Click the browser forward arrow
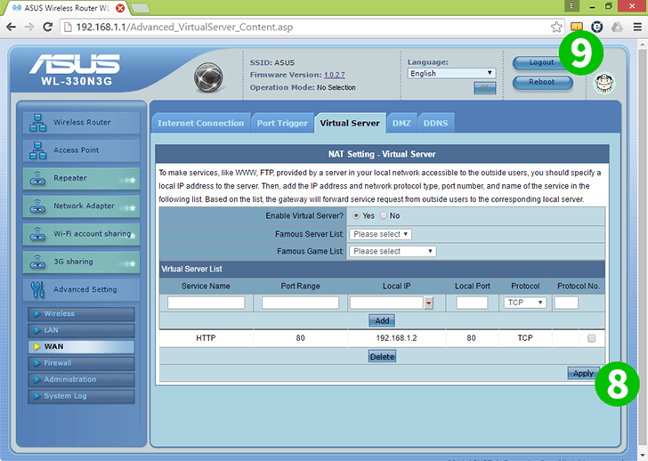The height and width of the screenshot is (461, 648). click(x=29, y=28)
